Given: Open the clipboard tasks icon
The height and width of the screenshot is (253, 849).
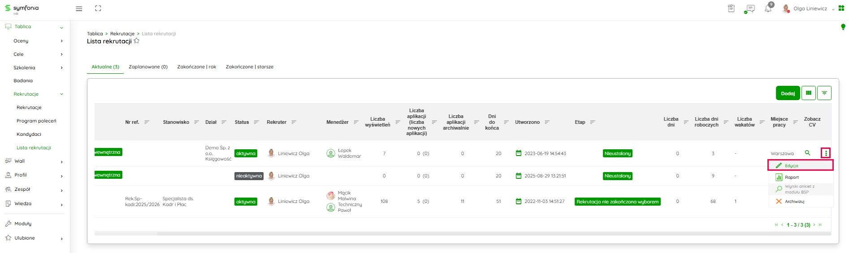Looking at the screenshot, I should [731, 8].
